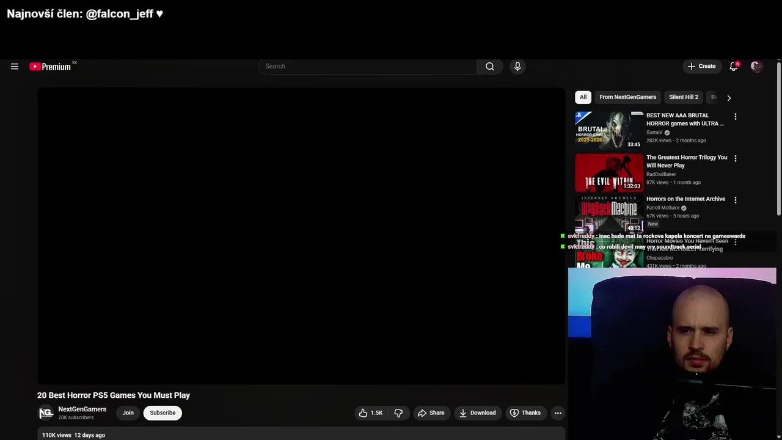Screen dimensions: 782x440
Task: Select the All filter chip
Action: 583,97
